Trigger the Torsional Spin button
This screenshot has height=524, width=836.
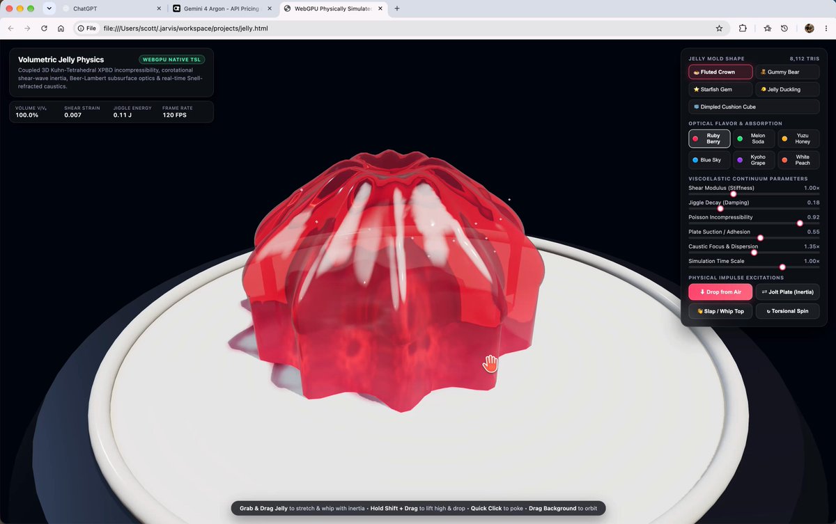pos(787,311)
